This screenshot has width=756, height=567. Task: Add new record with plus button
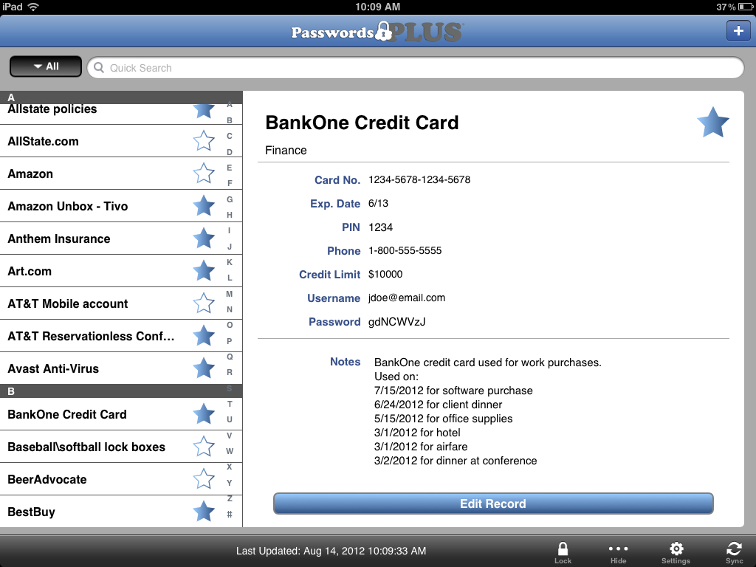point(738,31)
